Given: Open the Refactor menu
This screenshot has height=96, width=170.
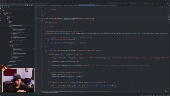Looking at the screenshot, I should pos(17,1).
